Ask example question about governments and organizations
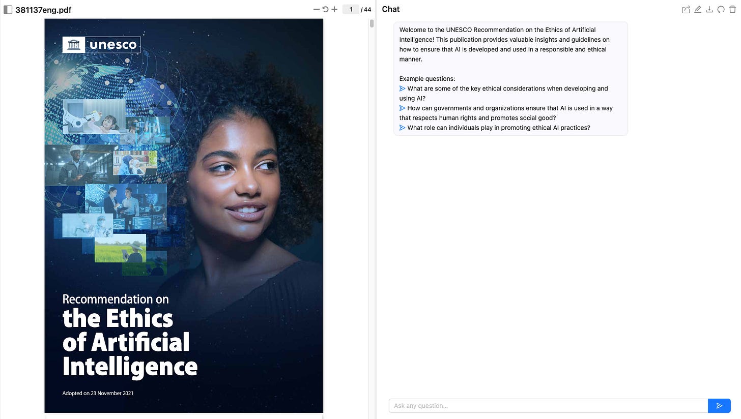This screenshot has width=741, height=419. pos(506,113)
